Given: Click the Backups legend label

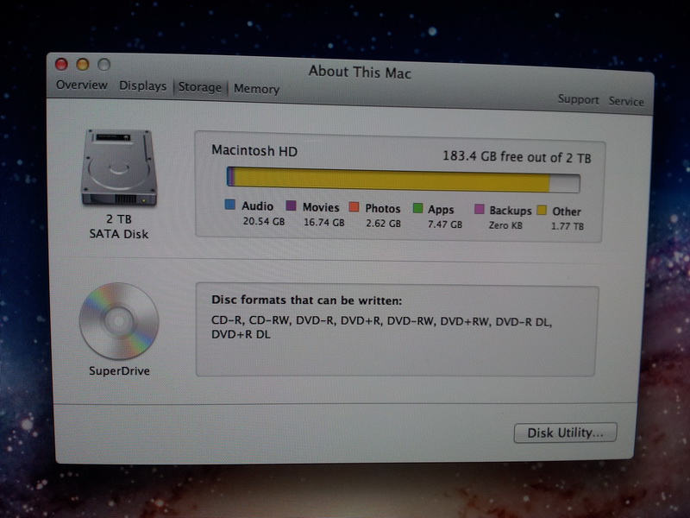Looking at the screenshot, I should point(511,211).
